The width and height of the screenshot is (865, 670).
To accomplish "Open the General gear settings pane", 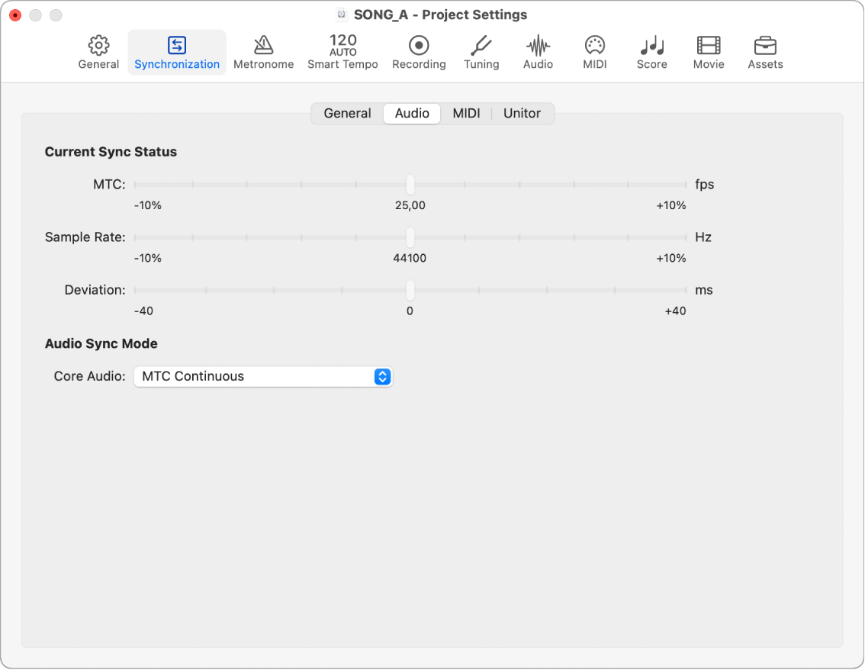I will point(98,53).
